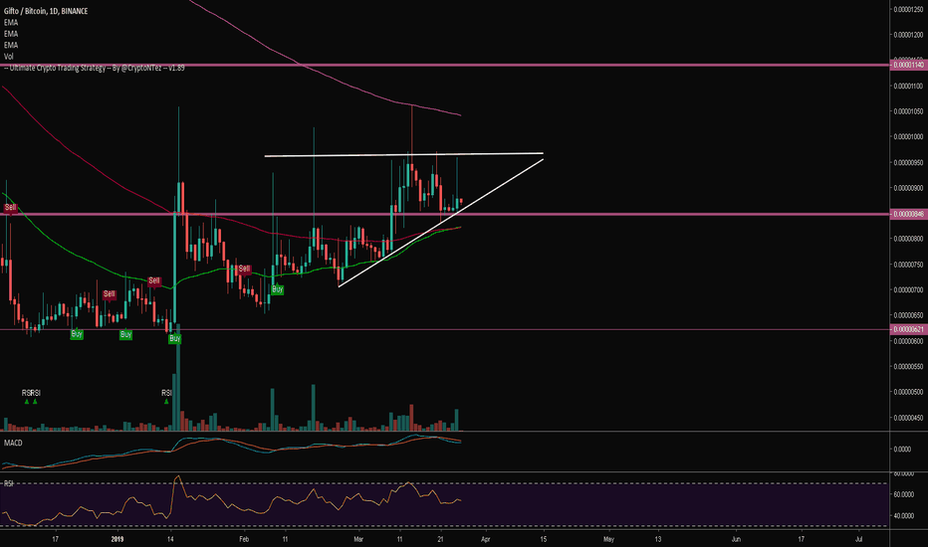This screenshot has height=547, width=928.
Task: Click the 60.0000 RSI axis value
Action: tap(904, 494)
